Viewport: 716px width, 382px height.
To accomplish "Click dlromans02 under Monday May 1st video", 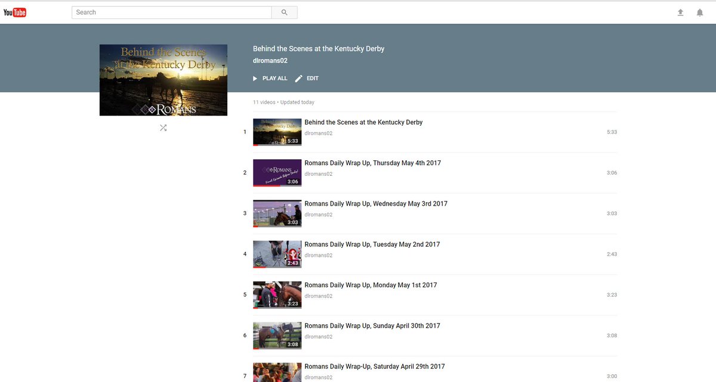I will tap(319, 296).
